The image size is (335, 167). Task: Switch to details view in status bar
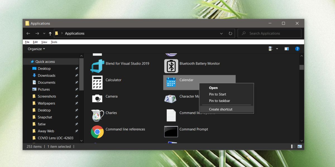pyautogui.click(x=293, y=146)
